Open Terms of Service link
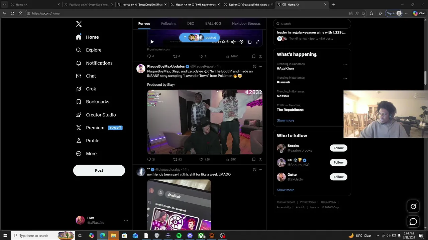 tap(286, 202)
